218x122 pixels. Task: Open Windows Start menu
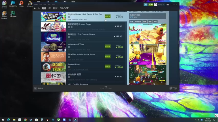click(x=3, y=120)
